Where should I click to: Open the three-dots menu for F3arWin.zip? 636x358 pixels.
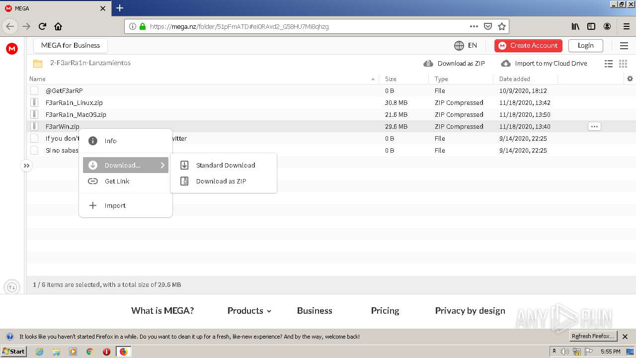pyautogui.click(x=594, y=126)
